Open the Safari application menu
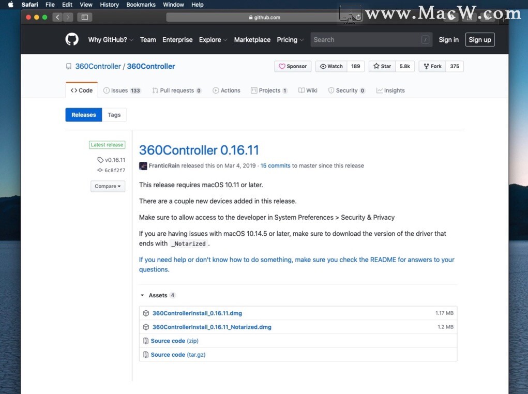 point(29,4)
